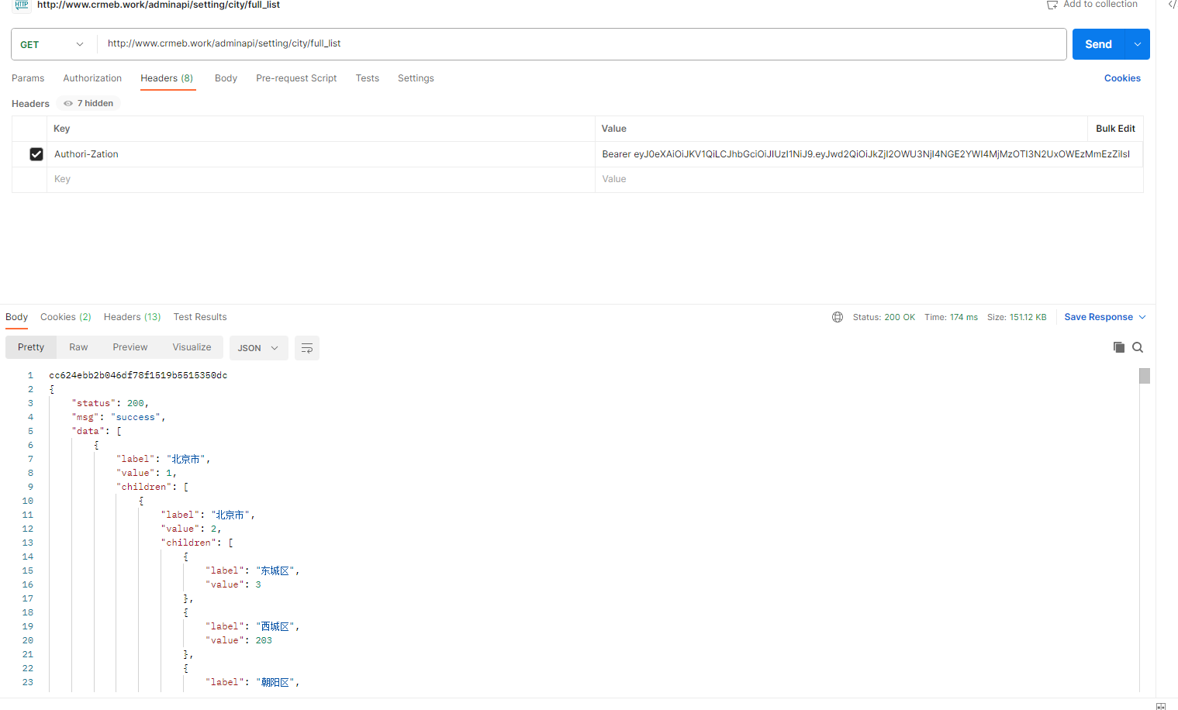1178x710 pixels.
Task: Click the Add to collection icon
Action: 1052,5
